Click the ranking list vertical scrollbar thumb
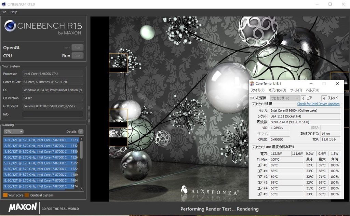This screenshot has height=216, width=350. [x=81, y=150]
